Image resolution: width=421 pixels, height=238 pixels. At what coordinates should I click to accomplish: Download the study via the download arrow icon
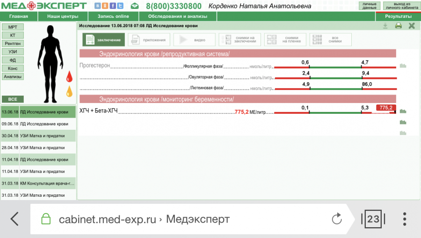(x=385, y=26)
